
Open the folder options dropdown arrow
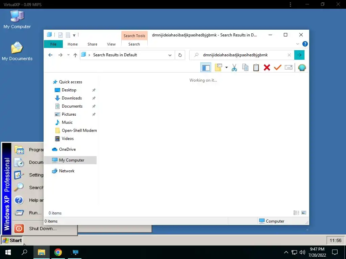(x=226, y=67)
